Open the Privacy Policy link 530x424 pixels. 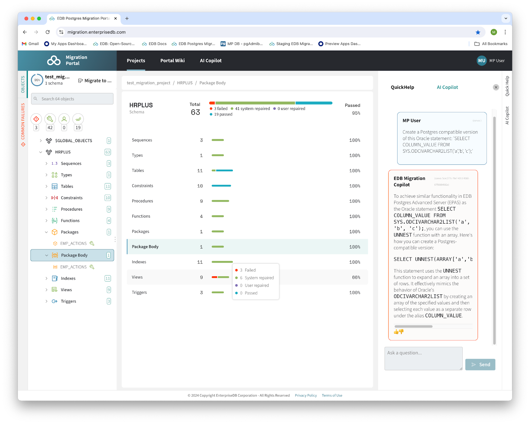tap(305, 396)
